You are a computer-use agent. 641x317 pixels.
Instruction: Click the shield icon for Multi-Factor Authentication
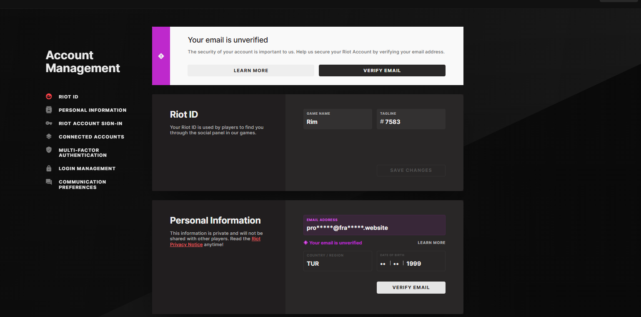[x=49, y=150]
